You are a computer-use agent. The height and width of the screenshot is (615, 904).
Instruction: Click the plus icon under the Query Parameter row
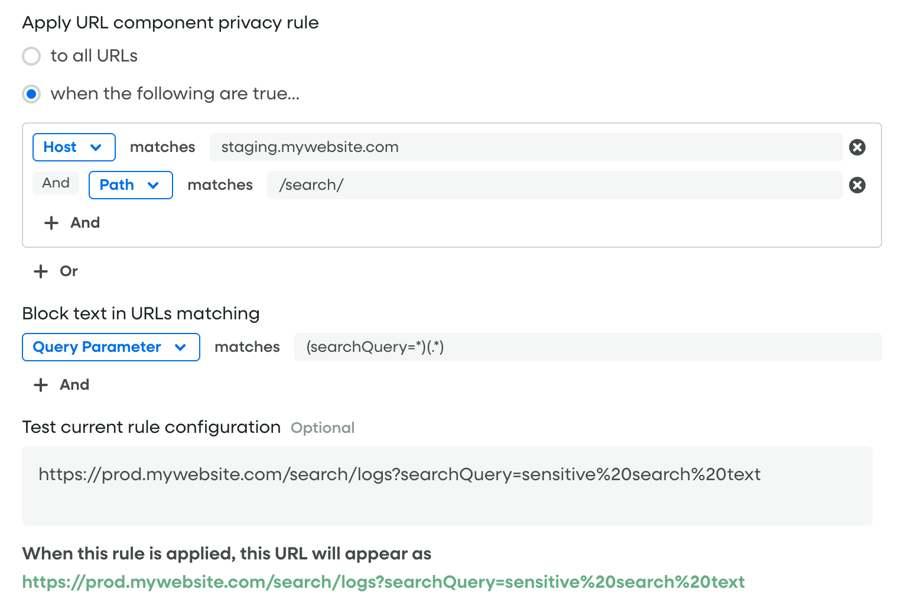[x=41, y=385]
